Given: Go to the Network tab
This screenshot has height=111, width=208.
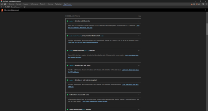Looking at the screenshot, I should [43, 4].
